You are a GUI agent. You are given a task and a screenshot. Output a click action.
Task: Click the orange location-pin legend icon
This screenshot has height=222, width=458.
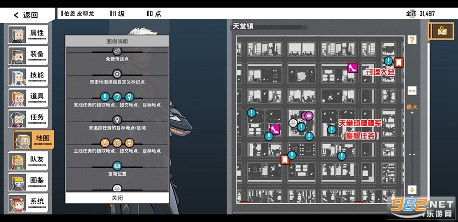click(129, 143)
